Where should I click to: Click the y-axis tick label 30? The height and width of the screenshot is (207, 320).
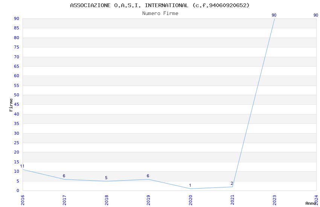17,133
